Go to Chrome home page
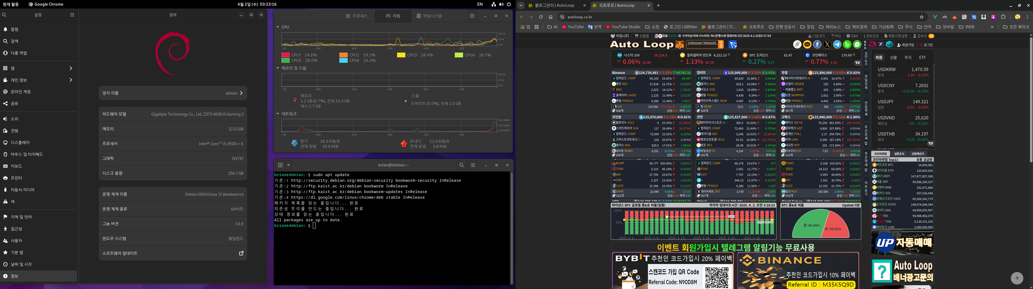Screen dimensions: 1033x289 click(x=551, y=17)
